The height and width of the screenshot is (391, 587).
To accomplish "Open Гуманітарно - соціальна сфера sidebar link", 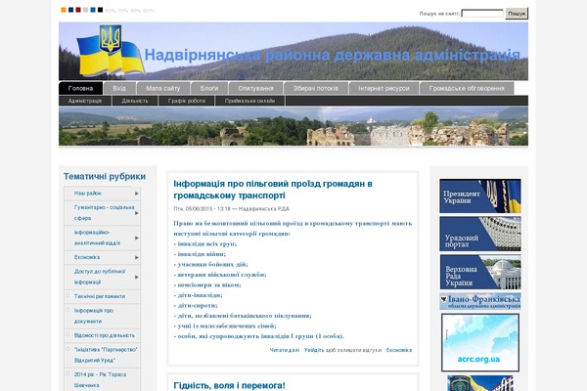I will pos(104,212).
